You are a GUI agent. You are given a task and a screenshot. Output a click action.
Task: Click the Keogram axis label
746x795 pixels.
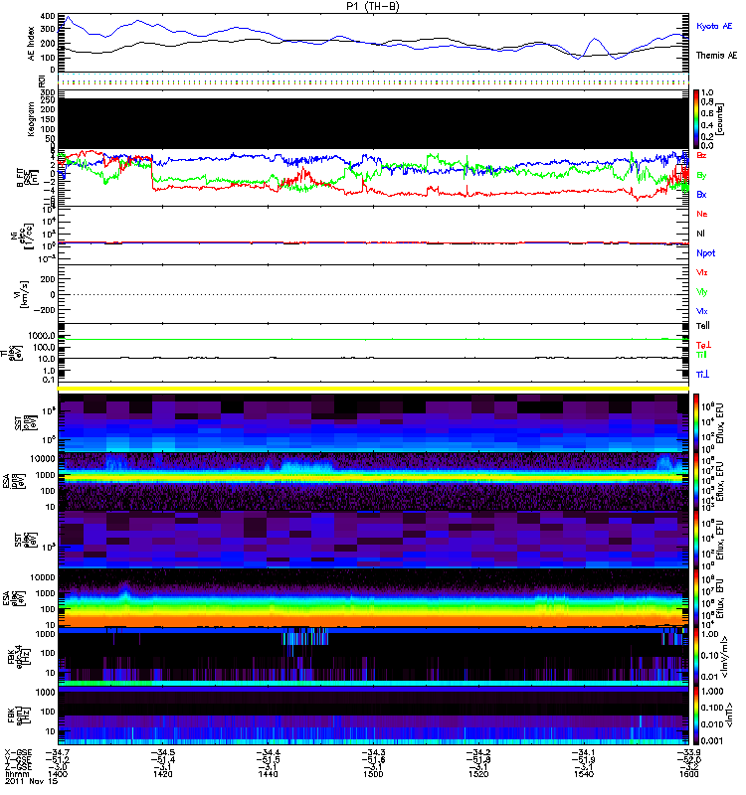coord(31,118)
